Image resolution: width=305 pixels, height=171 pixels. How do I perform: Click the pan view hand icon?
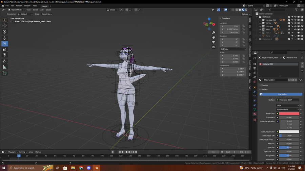pyautogui.click(x=213, y=37)
